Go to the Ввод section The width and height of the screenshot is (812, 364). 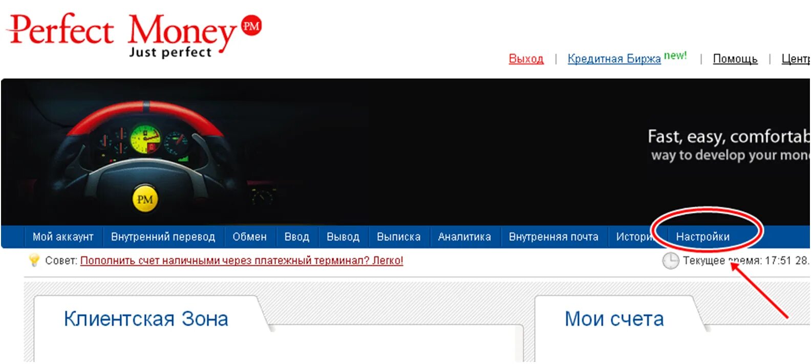[x=297, y=237]
